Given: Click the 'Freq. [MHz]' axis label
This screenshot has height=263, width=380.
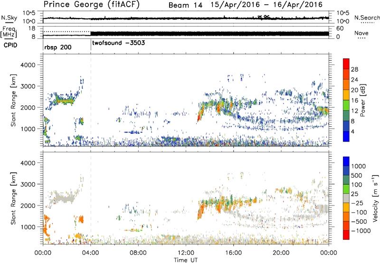Looking at the screenshot, I should (9, 32).
